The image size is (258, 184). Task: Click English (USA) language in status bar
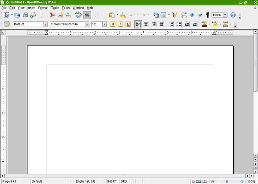pyautogui.click(x=86, y=181)
